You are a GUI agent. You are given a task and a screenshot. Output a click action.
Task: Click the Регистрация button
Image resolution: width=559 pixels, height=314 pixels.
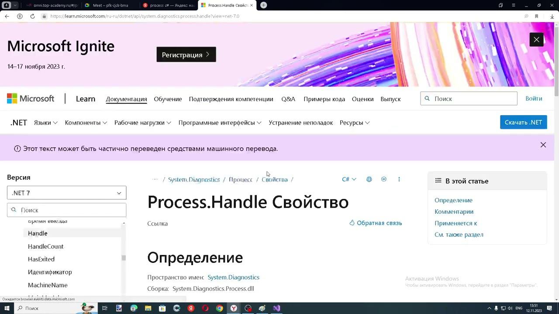[x=186, y=55]
